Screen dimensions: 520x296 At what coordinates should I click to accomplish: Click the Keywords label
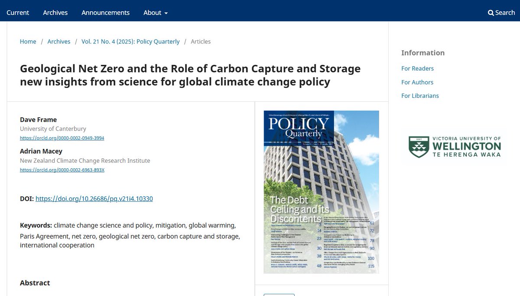36,225
